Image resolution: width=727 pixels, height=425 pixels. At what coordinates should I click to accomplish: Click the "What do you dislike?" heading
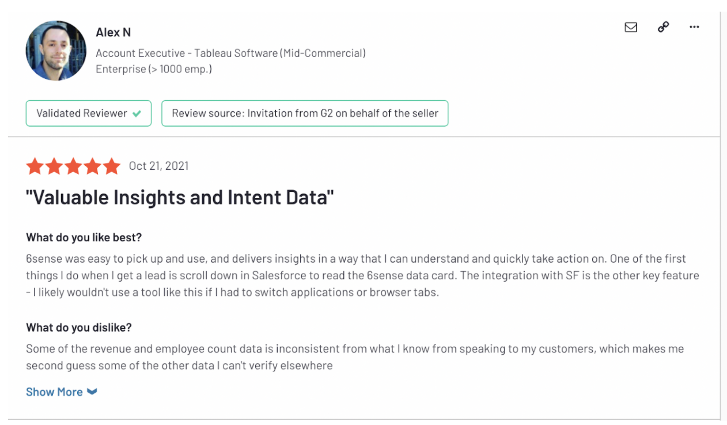click(79, 328)
